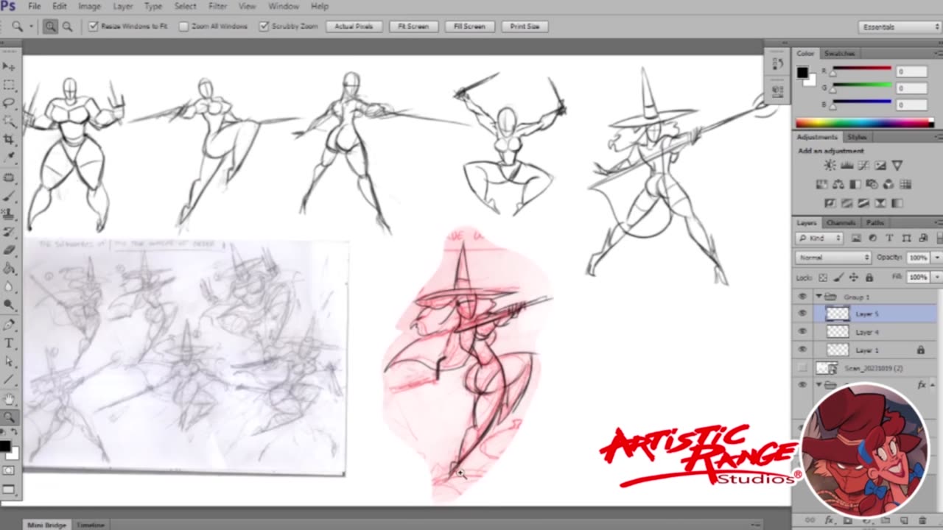Switch to the Channels tab
Image resolution: width=943 pixels, height=530 pixels.
[841, 222]
